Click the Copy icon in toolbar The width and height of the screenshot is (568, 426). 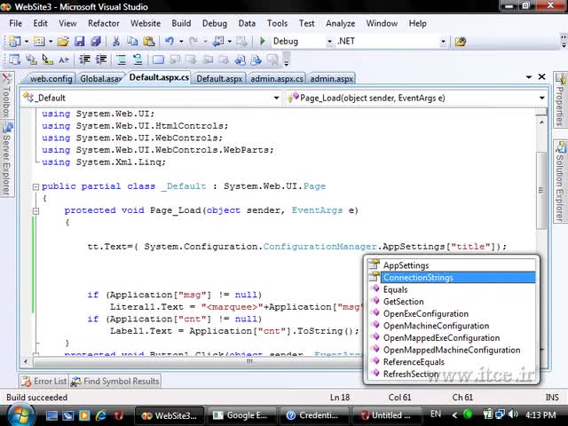pyautogui.click(x=132, y=41)
